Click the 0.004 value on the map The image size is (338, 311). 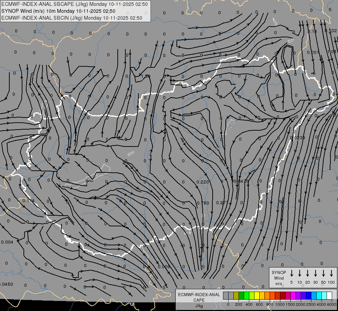[x=7, y=242]
